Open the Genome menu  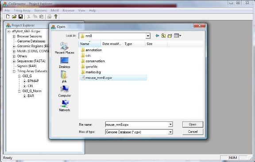tap(40, 11)
